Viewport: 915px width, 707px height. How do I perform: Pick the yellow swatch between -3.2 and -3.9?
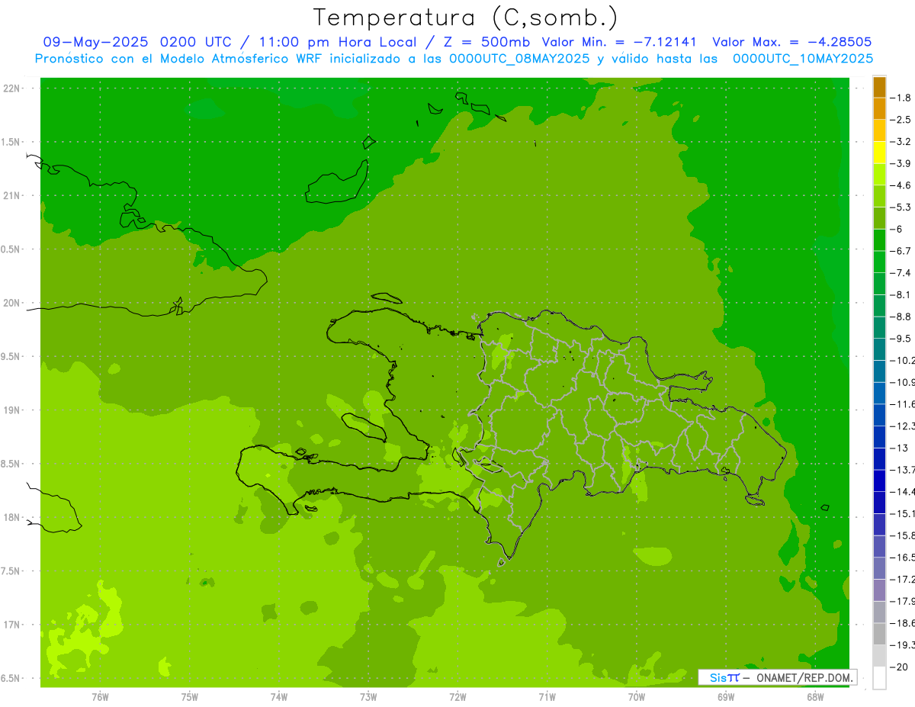879,153
